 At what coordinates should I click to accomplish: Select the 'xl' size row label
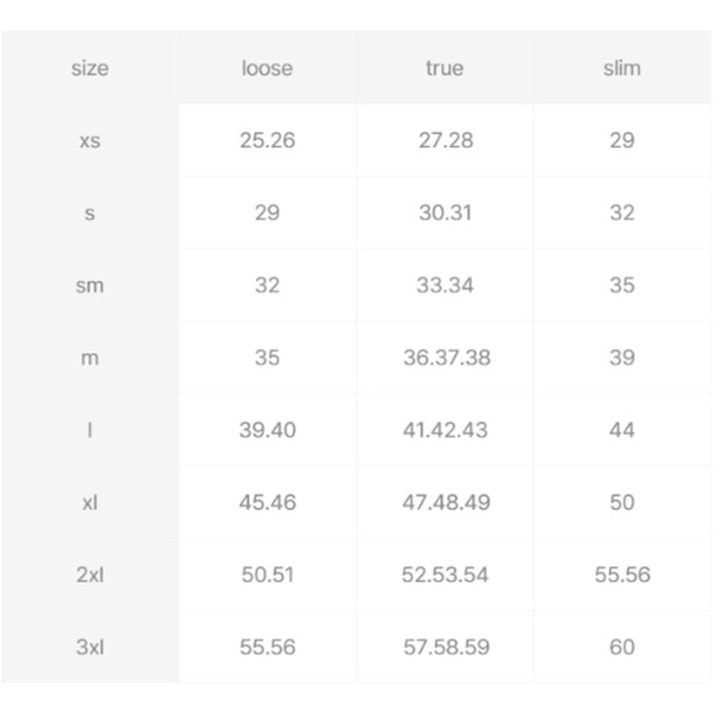pos(90,503)
